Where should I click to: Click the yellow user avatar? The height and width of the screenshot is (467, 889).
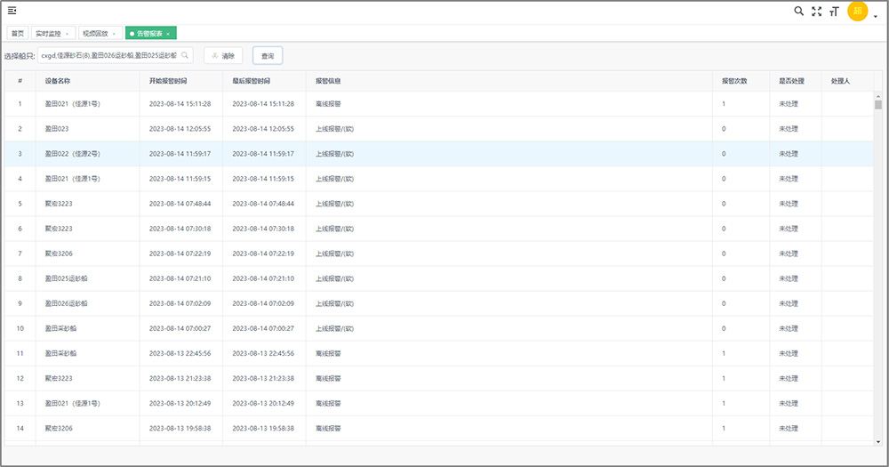tap(857, 12)
